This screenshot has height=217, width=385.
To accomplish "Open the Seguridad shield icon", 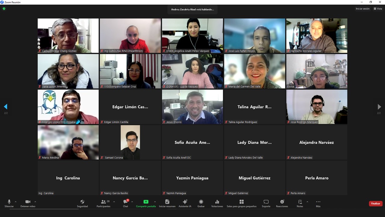I will pos(82,202).
